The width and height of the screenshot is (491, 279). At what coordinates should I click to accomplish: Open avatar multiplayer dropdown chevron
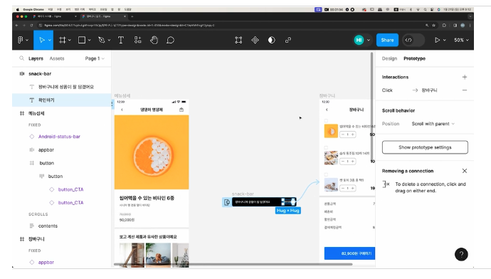(369, 40)
